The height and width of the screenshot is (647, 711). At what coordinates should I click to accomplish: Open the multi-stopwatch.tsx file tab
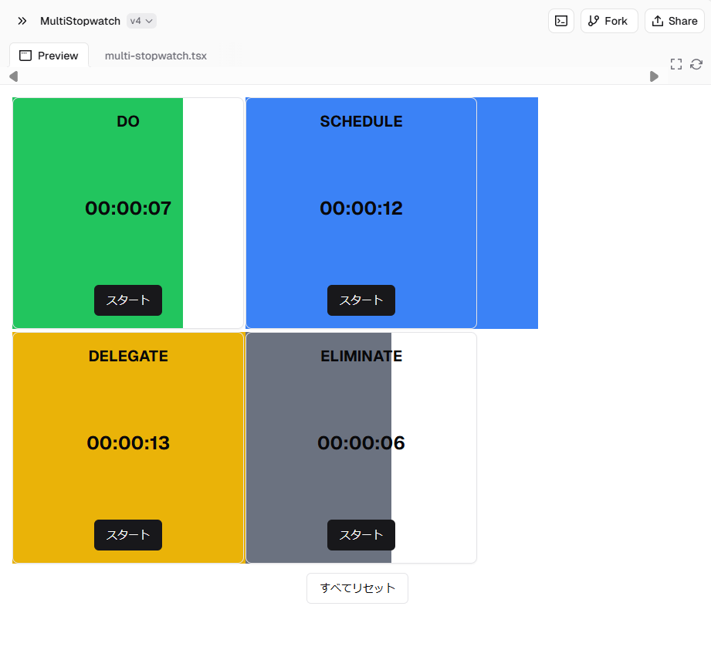(155, 56)
